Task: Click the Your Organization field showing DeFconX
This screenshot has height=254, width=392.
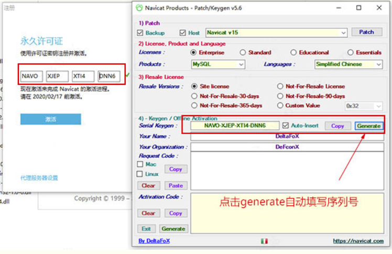Action: coord(287,147)
